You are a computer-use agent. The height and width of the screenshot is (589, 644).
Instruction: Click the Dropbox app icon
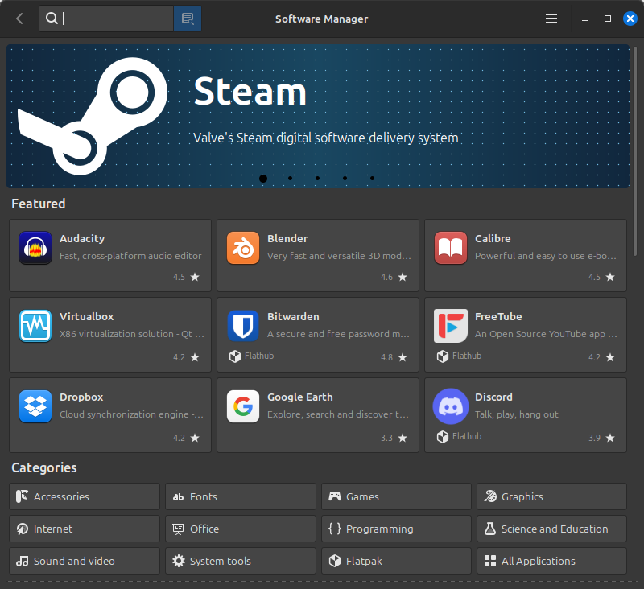tap(35, 406)
